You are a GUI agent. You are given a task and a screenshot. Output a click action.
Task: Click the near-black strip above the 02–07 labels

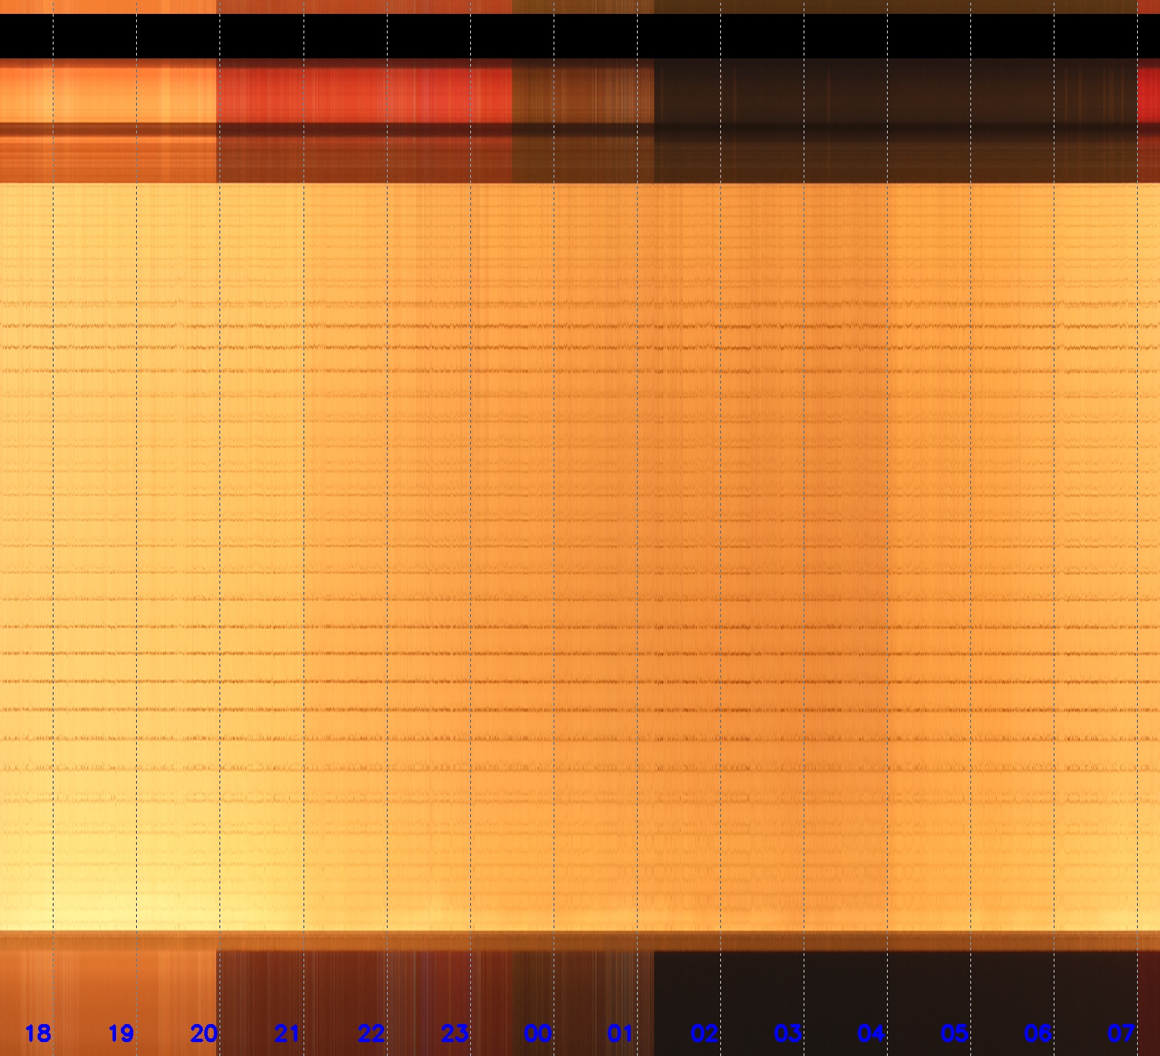pos(896,987)
